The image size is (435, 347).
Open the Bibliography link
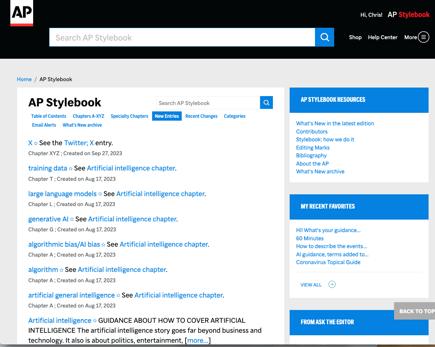pyautogui.click(x=311, y=155)
